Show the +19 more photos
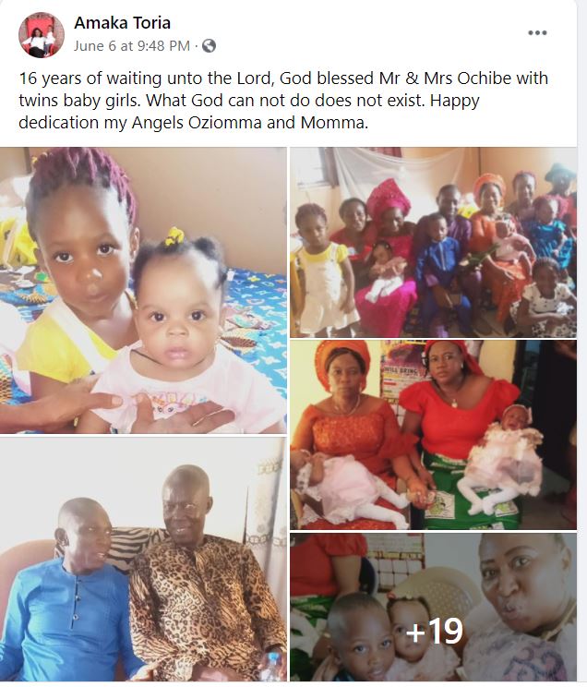587x687 pixels. point(433,607)
